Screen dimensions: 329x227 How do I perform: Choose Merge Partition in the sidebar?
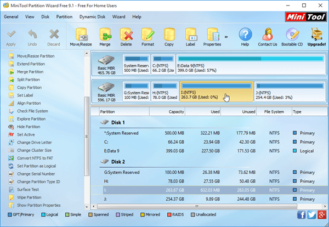tap(30, 72)
